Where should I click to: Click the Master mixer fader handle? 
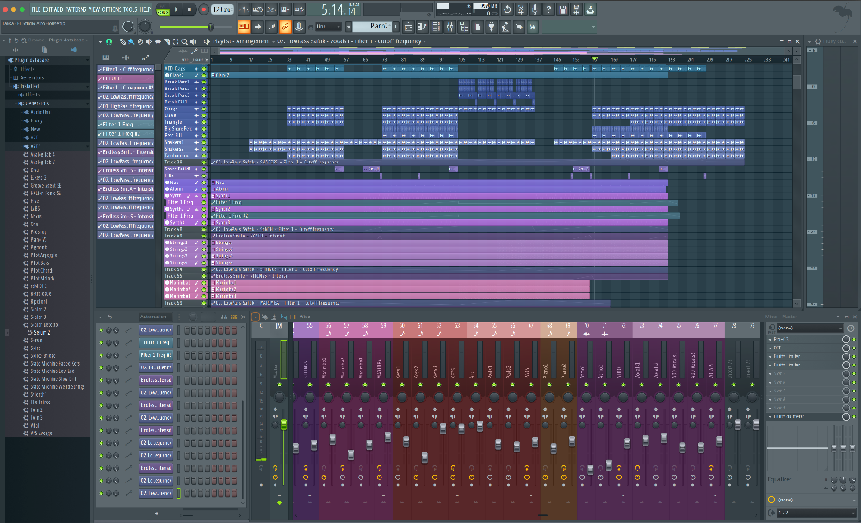point(283,424)
